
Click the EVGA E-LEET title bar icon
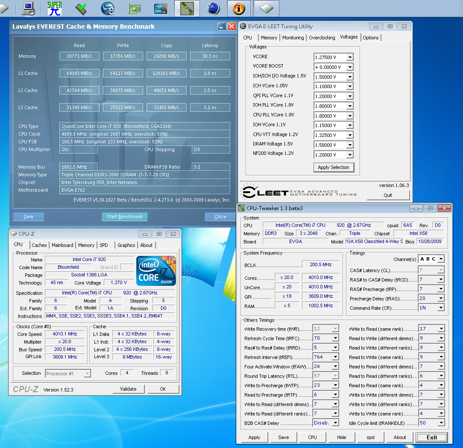tap(243, 27)
